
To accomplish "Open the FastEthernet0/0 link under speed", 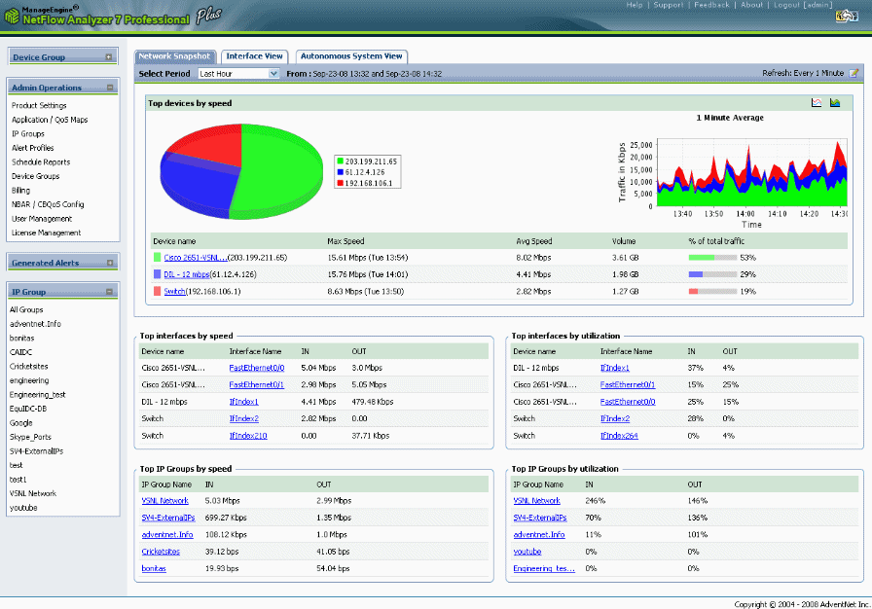I will (x=256, y=368).
